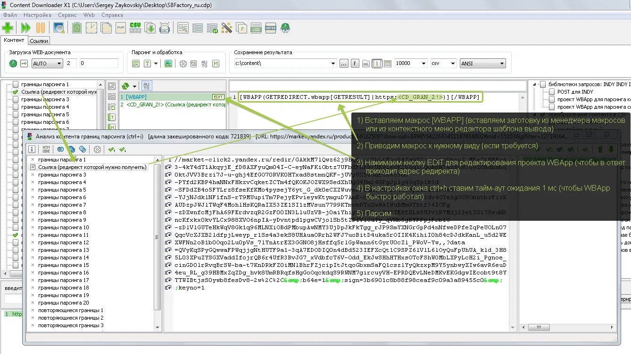Click the green plus add project icon
Image resolution: width=631 pixels, height=354 pixels.
(8, 28)
